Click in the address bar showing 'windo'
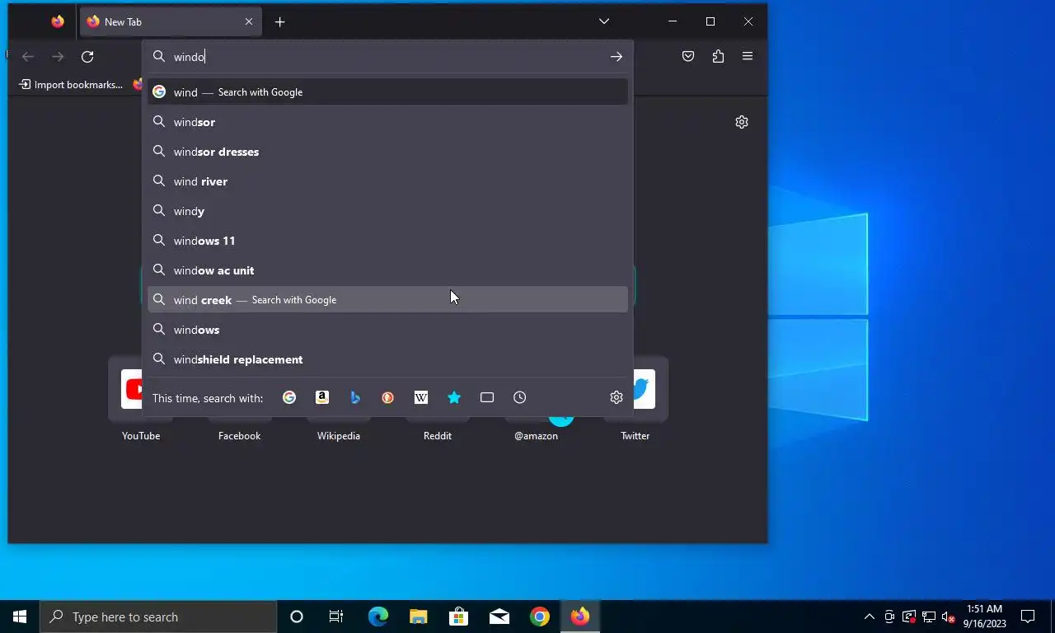The width and height of the screenshot is (1055, 633). tap(387, 57)
